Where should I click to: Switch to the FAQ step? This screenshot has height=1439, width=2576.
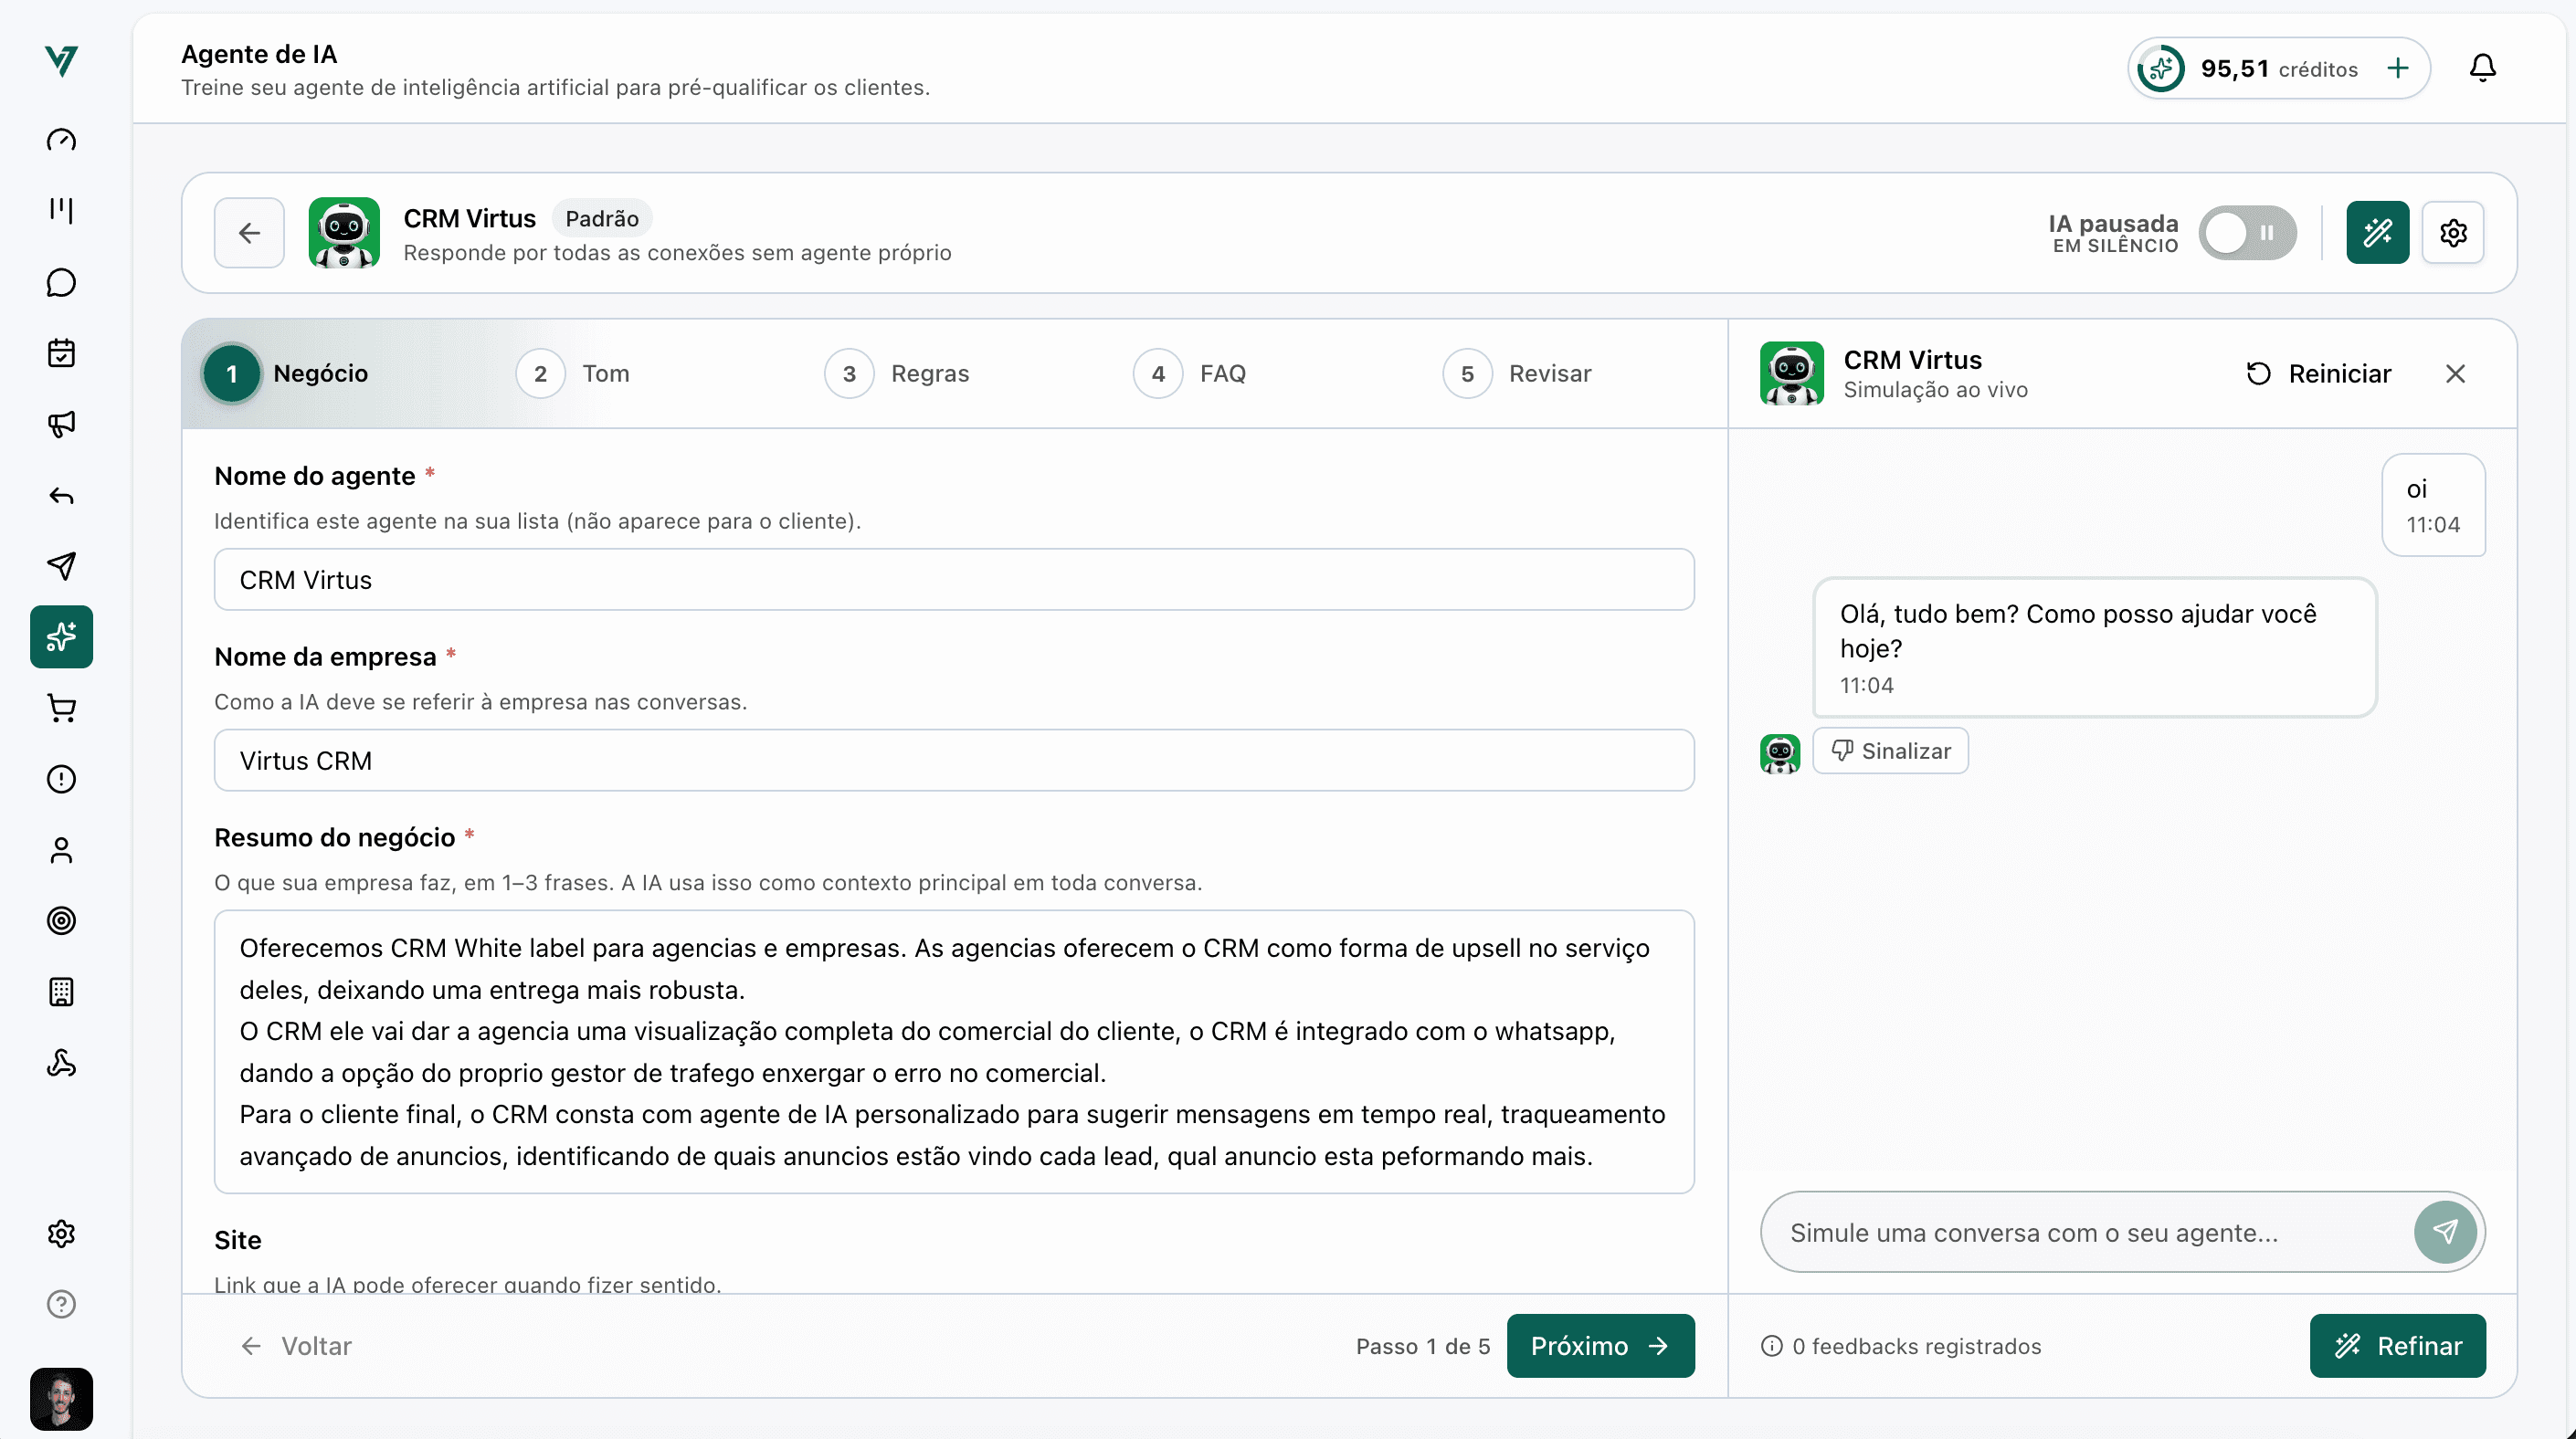click(1190, 373)
